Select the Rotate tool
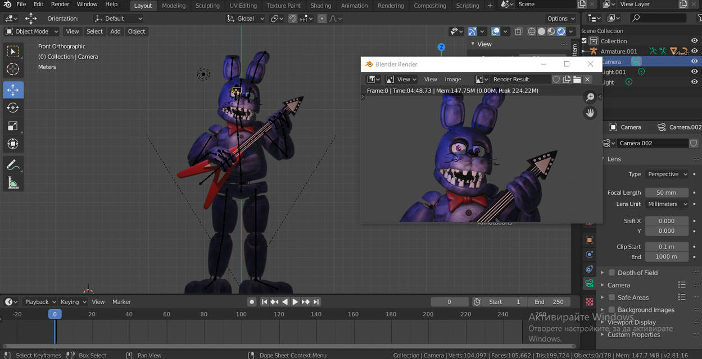The width and height of the screenshot is (702, 359). [13, 108]
